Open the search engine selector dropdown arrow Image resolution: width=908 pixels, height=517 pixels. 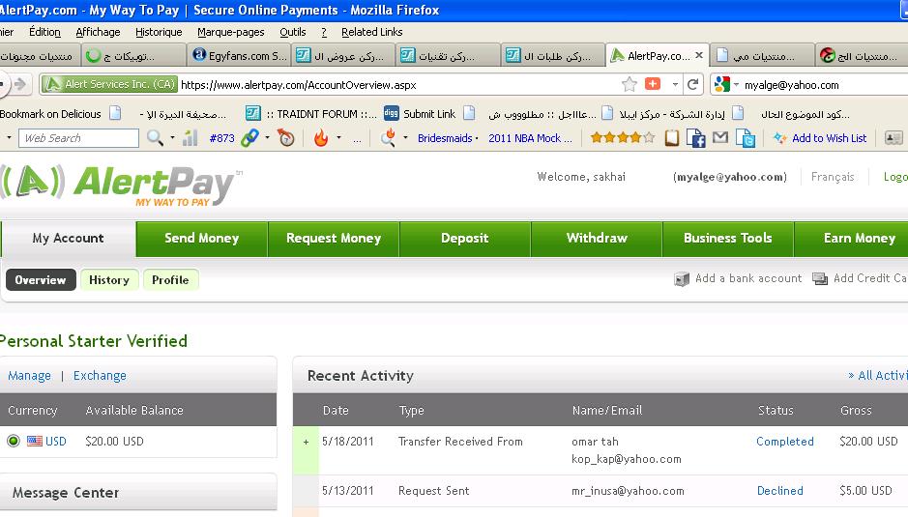pos(736,84)
